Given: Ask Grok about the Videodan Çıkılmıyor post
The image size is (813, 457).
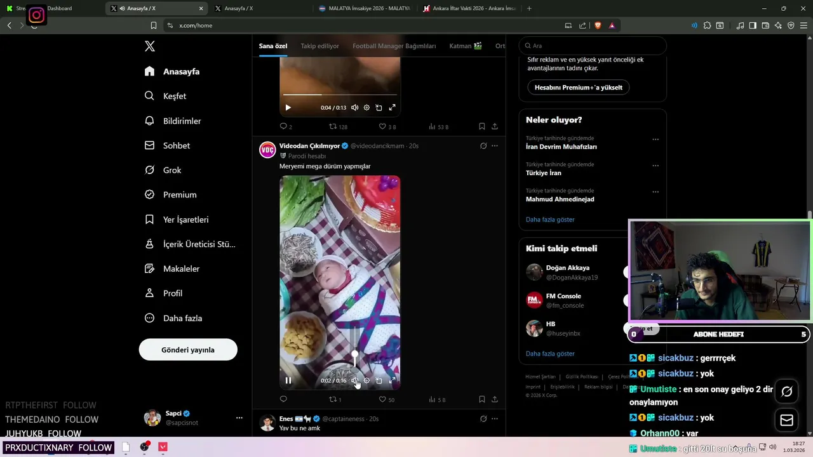Looking at the screenshot, I should click(x=483, y=146).
